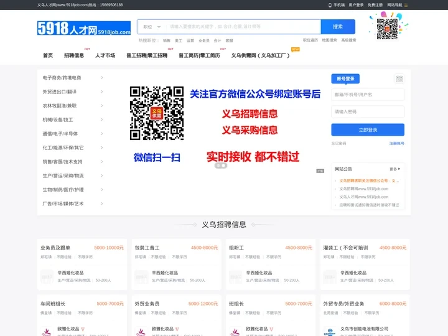Open announcement 义乌人才网www.5918job.com
Image resolution: width=448 pixels, height=336 pixels.
364,197
